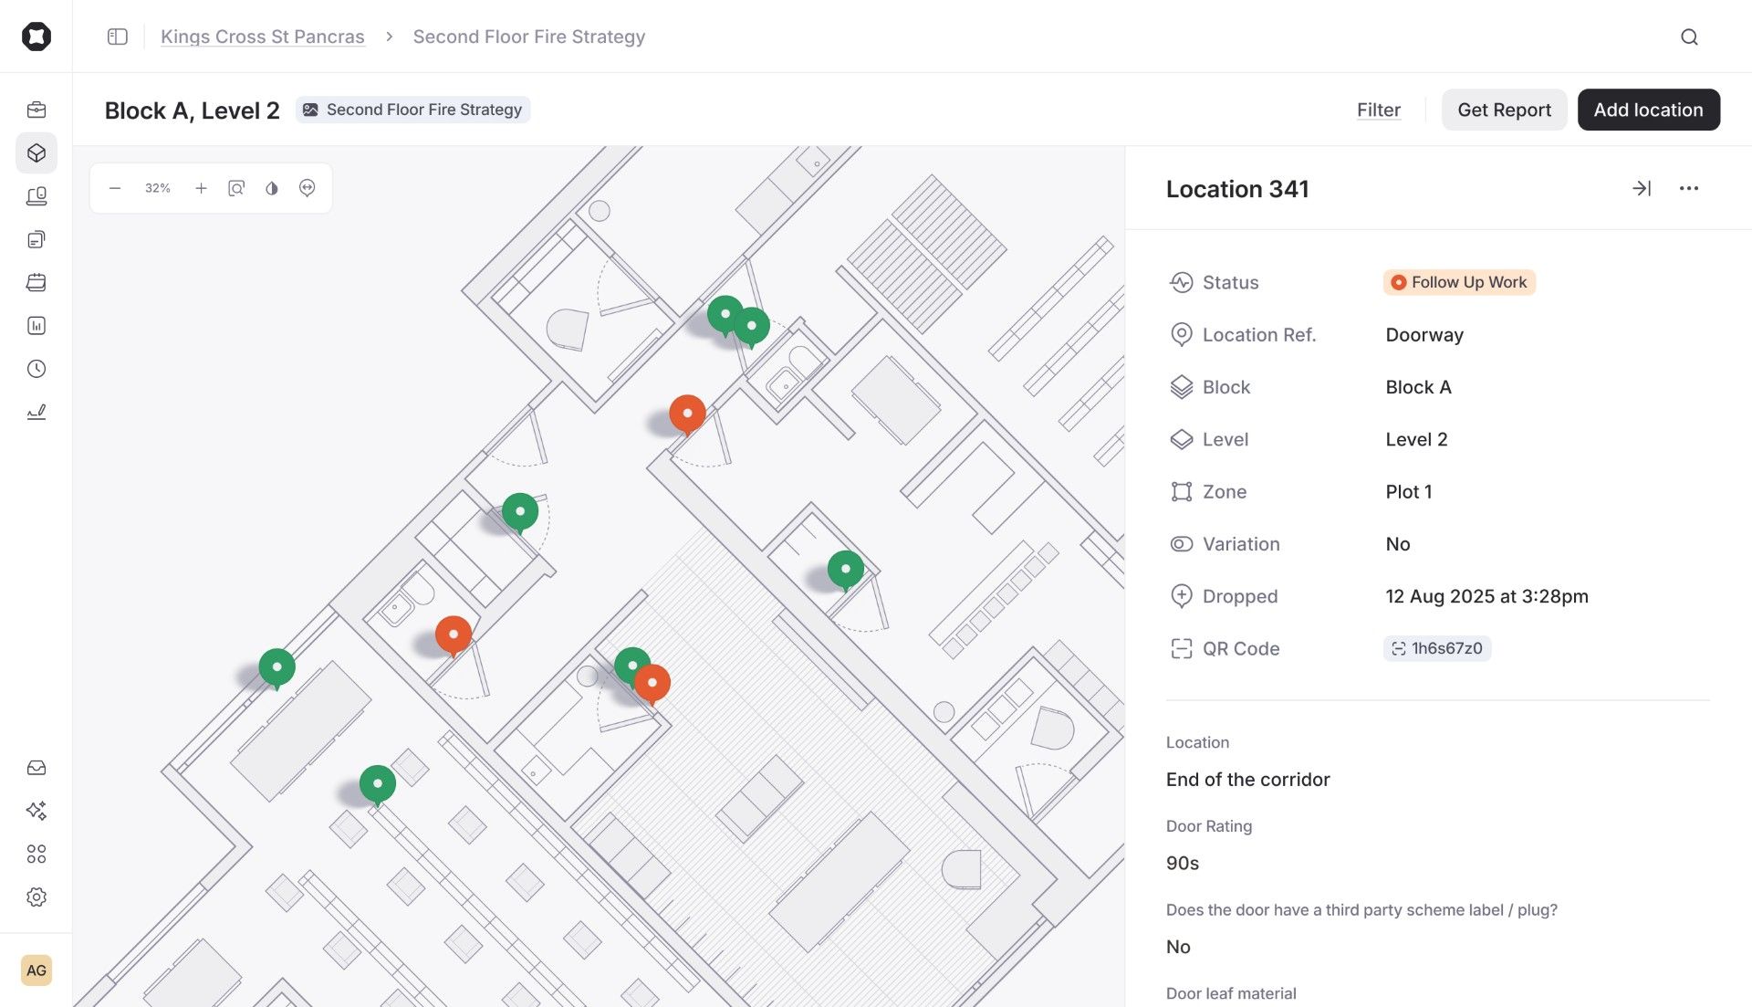Open the Kings Cross St Pancras breadcrumb
The height and width of the screenshot is (1007, 1752).
tap(263, 37)
